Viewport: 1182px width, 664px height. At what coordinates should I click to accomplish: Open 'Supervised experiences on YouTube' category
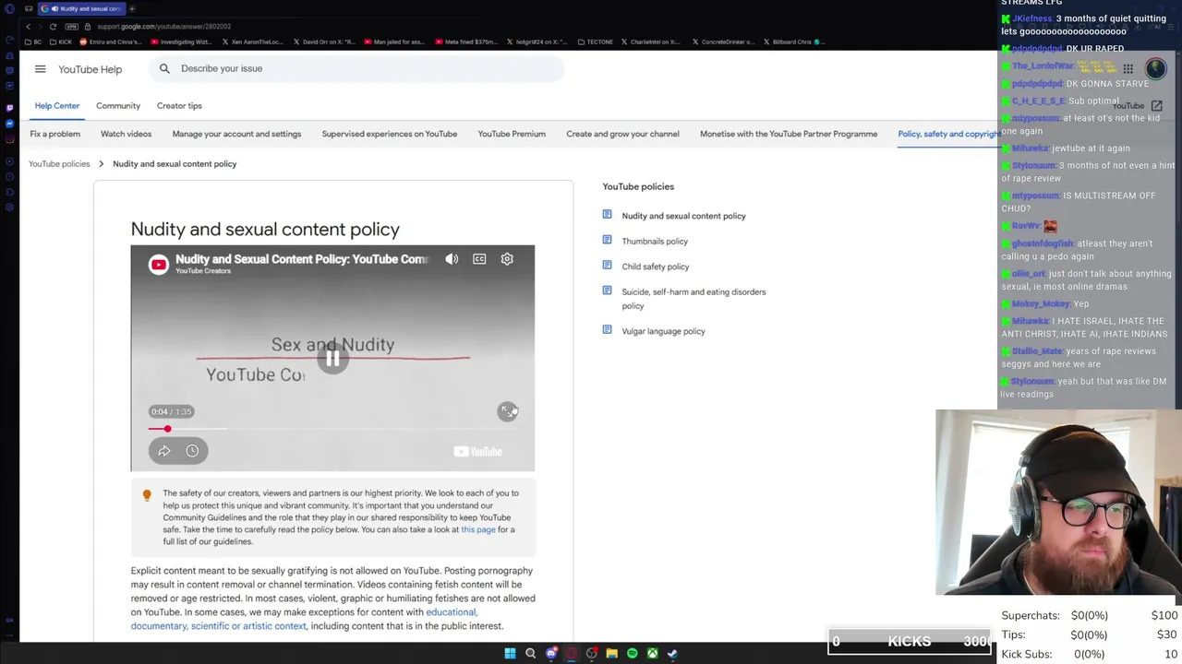coord(390,134)
